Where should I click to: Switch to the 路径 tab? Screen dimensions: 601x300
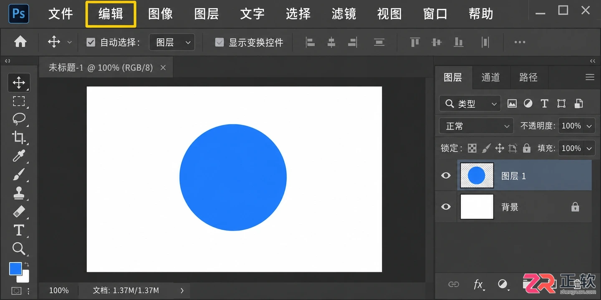[x=528, y=77]
